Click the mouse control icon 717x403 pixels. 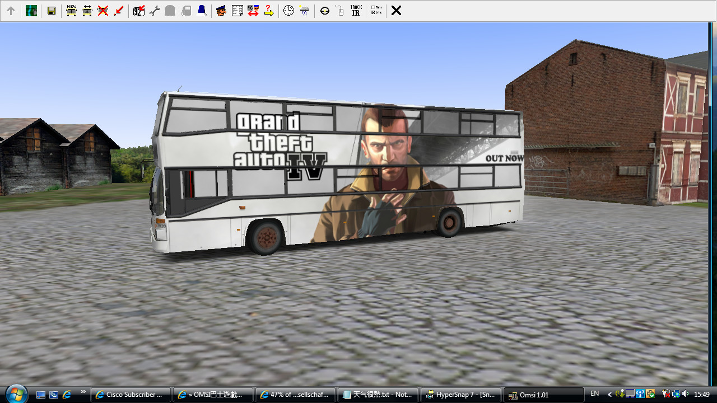pos(340,11)
